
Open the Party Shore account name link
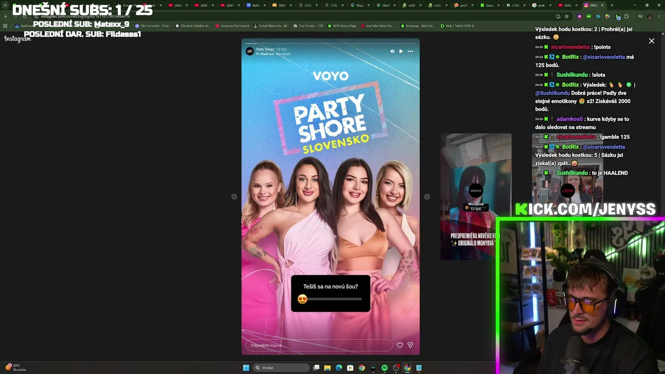(265, 49)
